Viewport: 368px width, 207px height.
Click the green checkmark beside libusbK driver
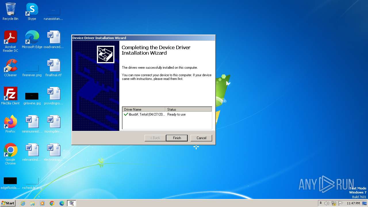[126, 114]
